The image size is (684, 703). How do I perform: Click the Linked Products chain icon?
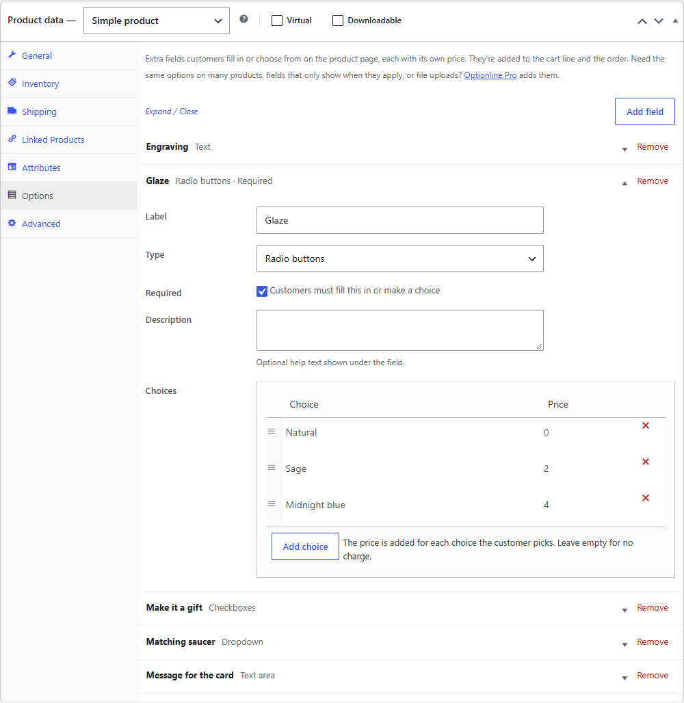(12, 139)
